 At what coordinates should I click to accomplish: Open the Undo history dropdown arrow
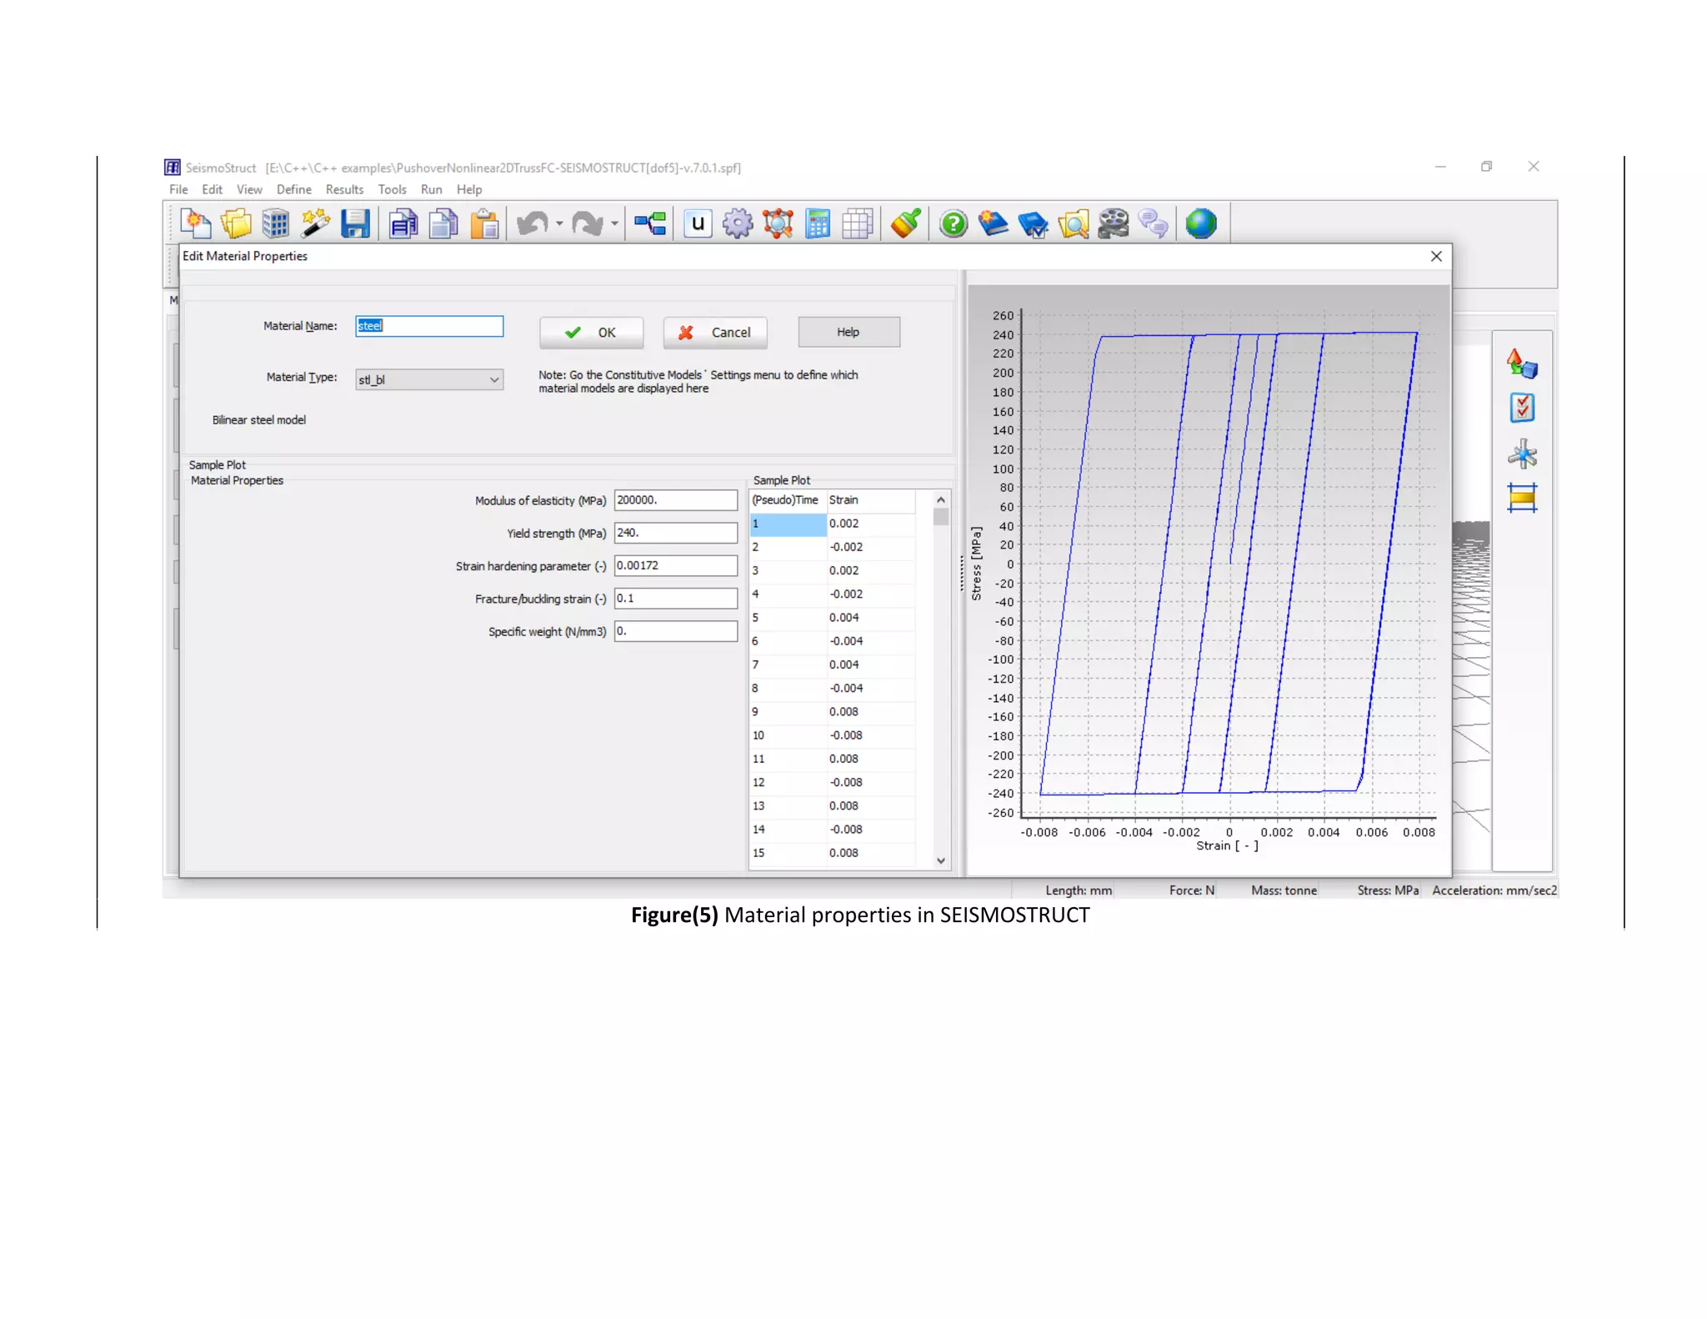[x=559, y=223]
